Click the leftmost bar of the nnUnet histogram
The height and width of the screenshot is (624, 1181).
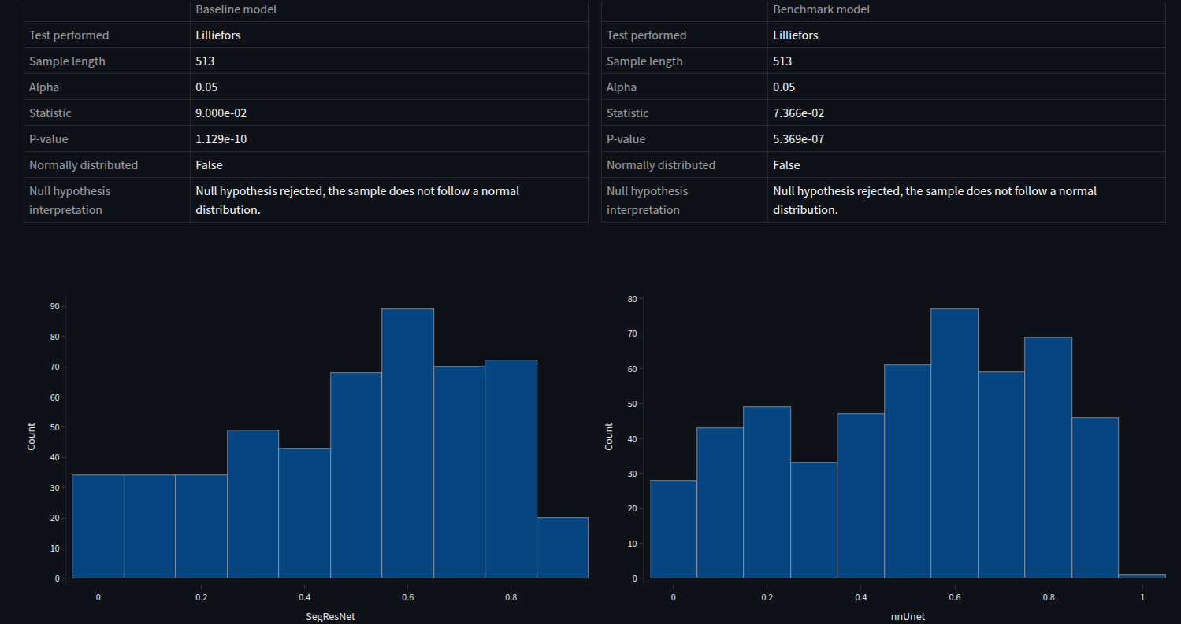[673, 529]
